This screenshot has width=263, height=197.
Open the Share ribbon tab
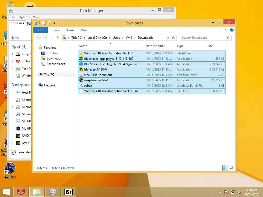pyautogui.click(x=70, y=30)
